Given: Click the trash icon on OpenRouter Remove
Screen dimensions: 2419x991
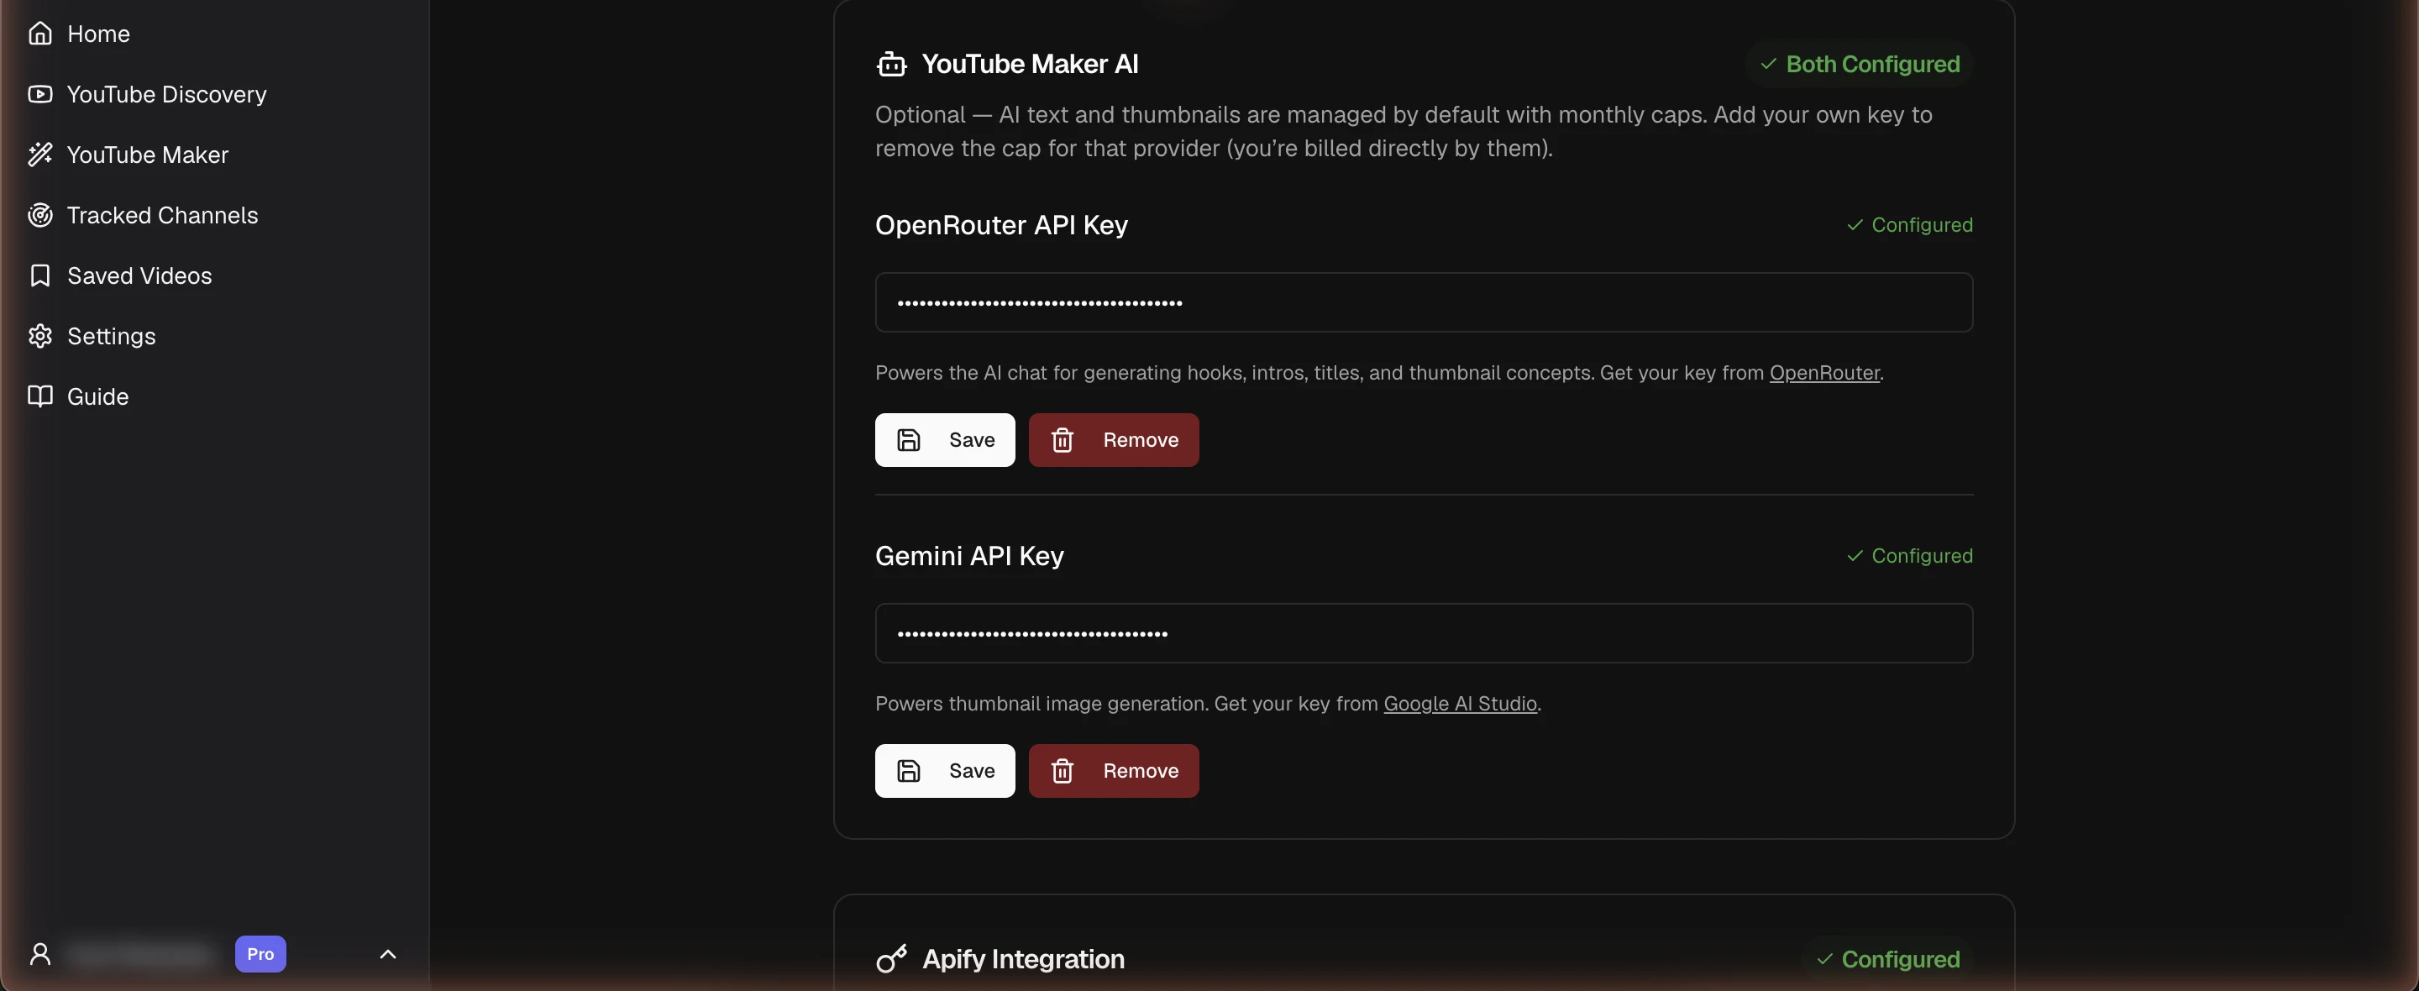Looking at the screenshot, I should click(x=1062, y=441).
